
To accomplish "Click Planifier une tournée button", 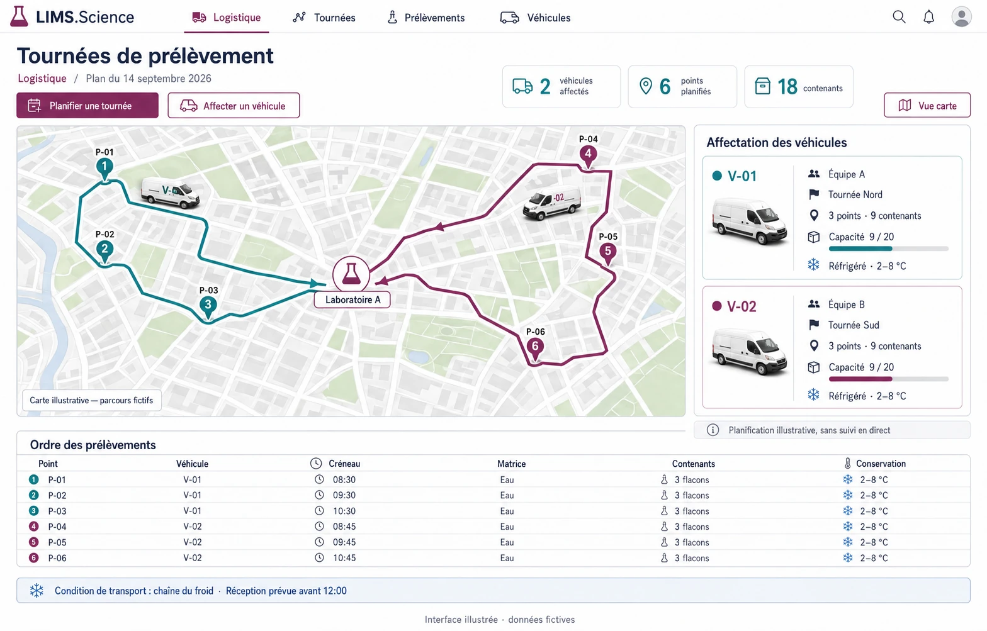I will (x=87, y=106).
